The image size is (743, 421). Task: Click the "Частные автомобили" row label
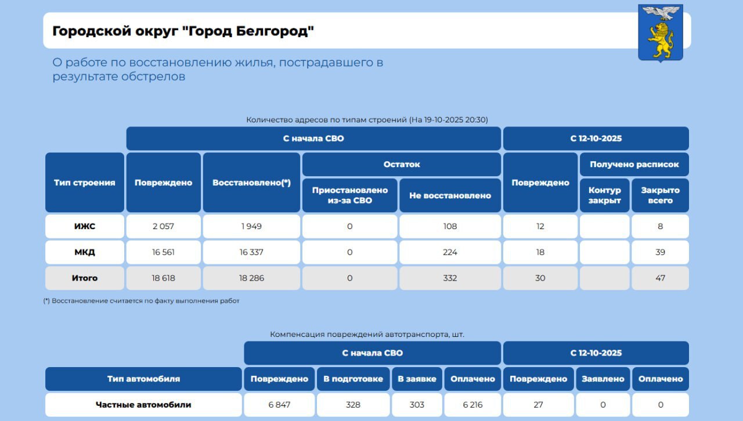(x=143, y=405)
